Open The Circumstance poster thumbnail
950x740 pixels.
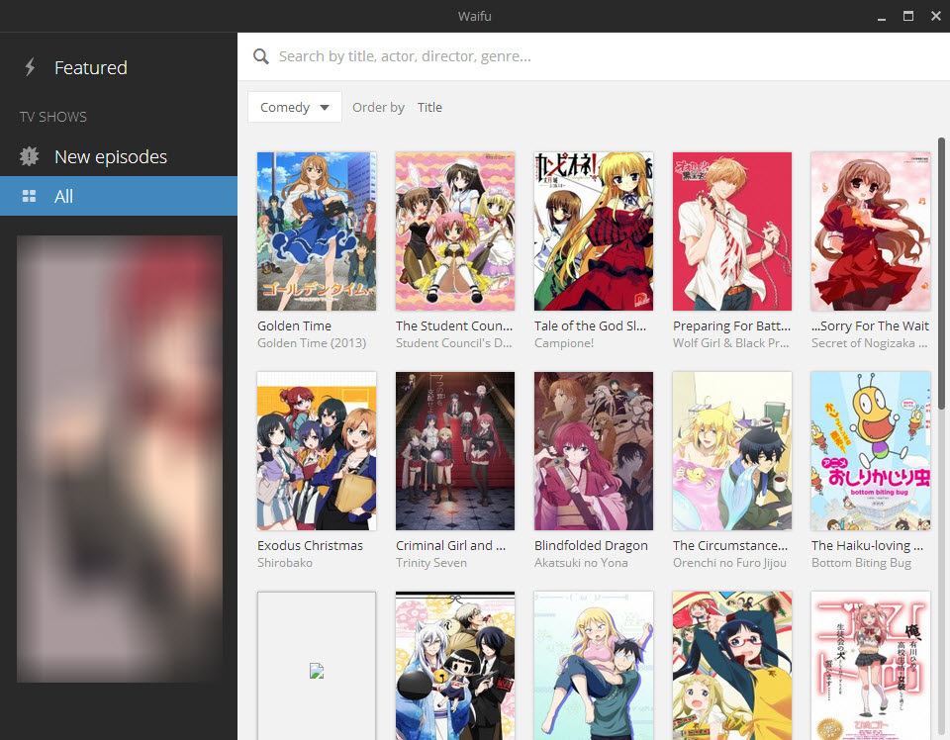[x=732, y=451]
